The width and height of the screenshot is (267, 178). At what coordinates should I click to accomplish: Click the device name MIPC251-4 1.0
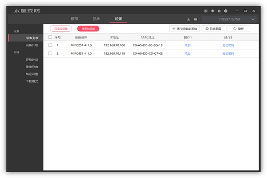tap(81, 45)
